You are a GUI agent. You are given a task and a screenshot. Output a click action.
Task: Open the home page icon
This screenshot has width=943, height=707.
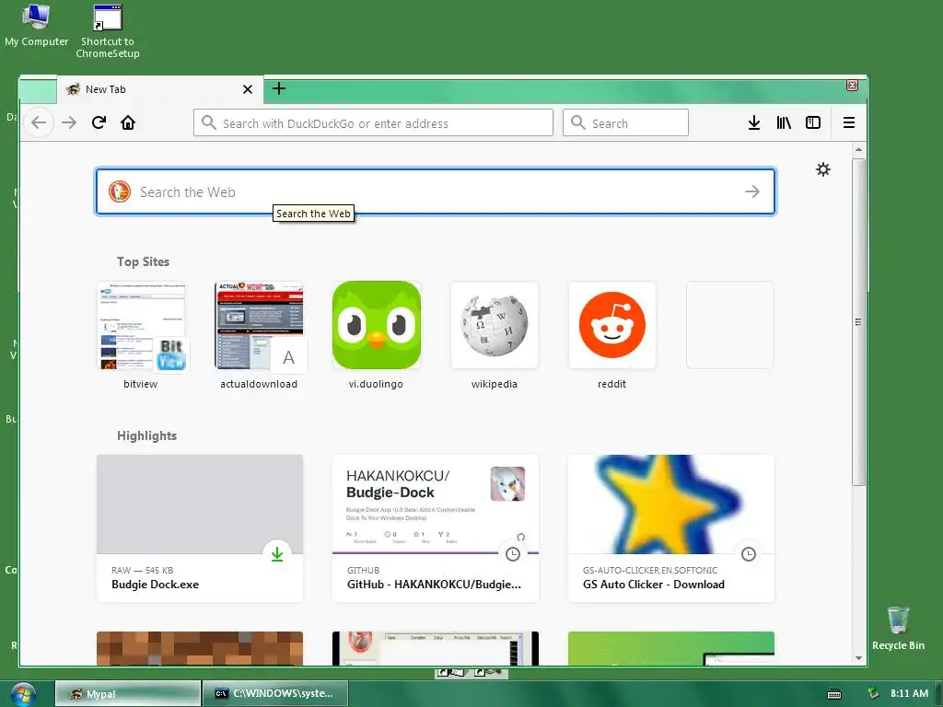coord(128,122)
